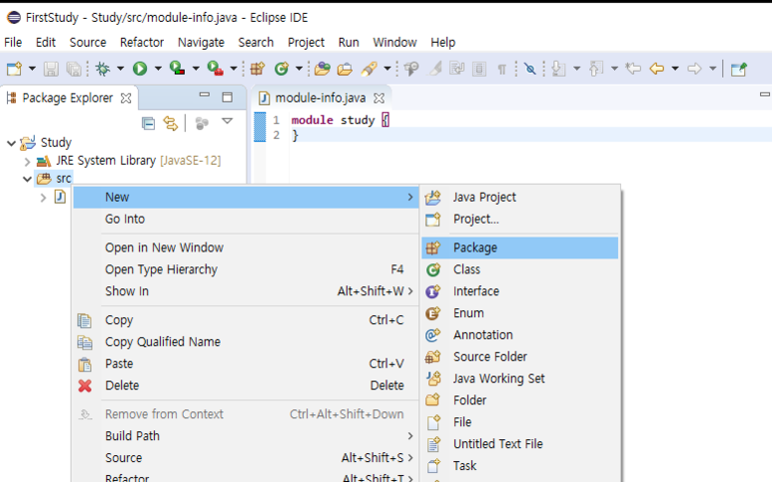Toggle Link with Editor in Package Explorer
The height and width of the screenshot is (482, 772).
tap(171, 123)
